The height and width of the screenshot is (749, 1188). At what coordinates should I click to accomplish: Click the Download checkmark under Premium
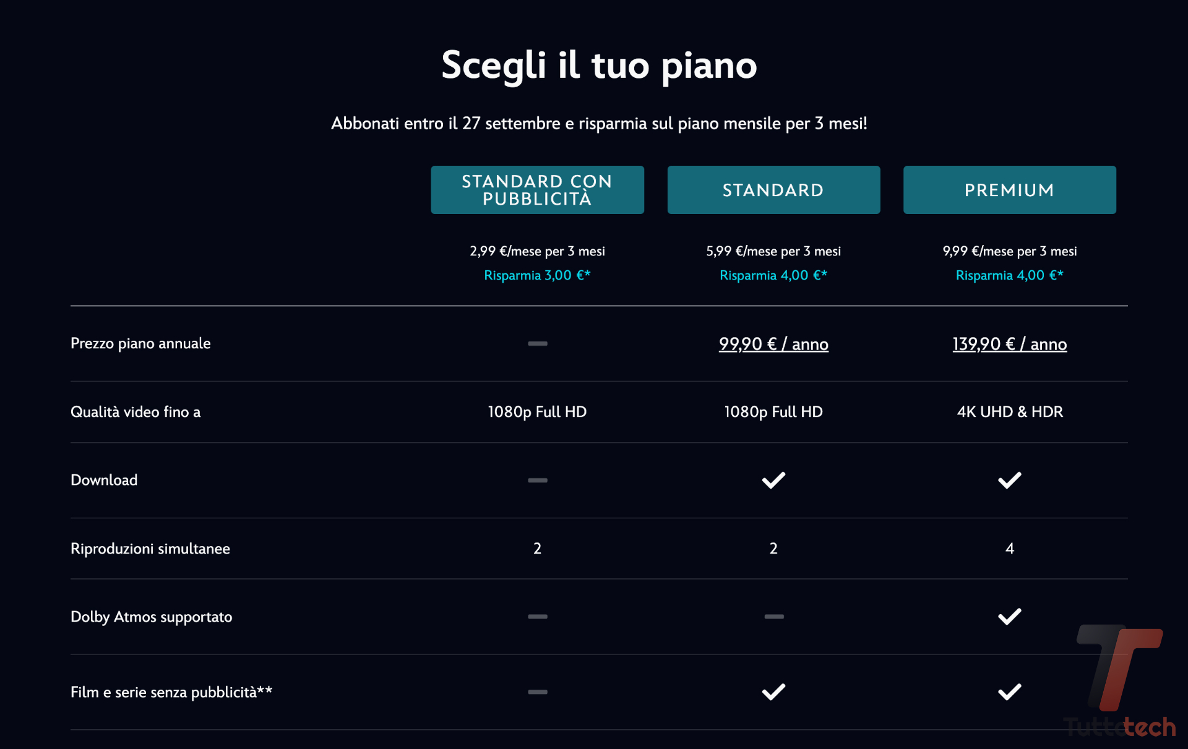point(1009,480)
